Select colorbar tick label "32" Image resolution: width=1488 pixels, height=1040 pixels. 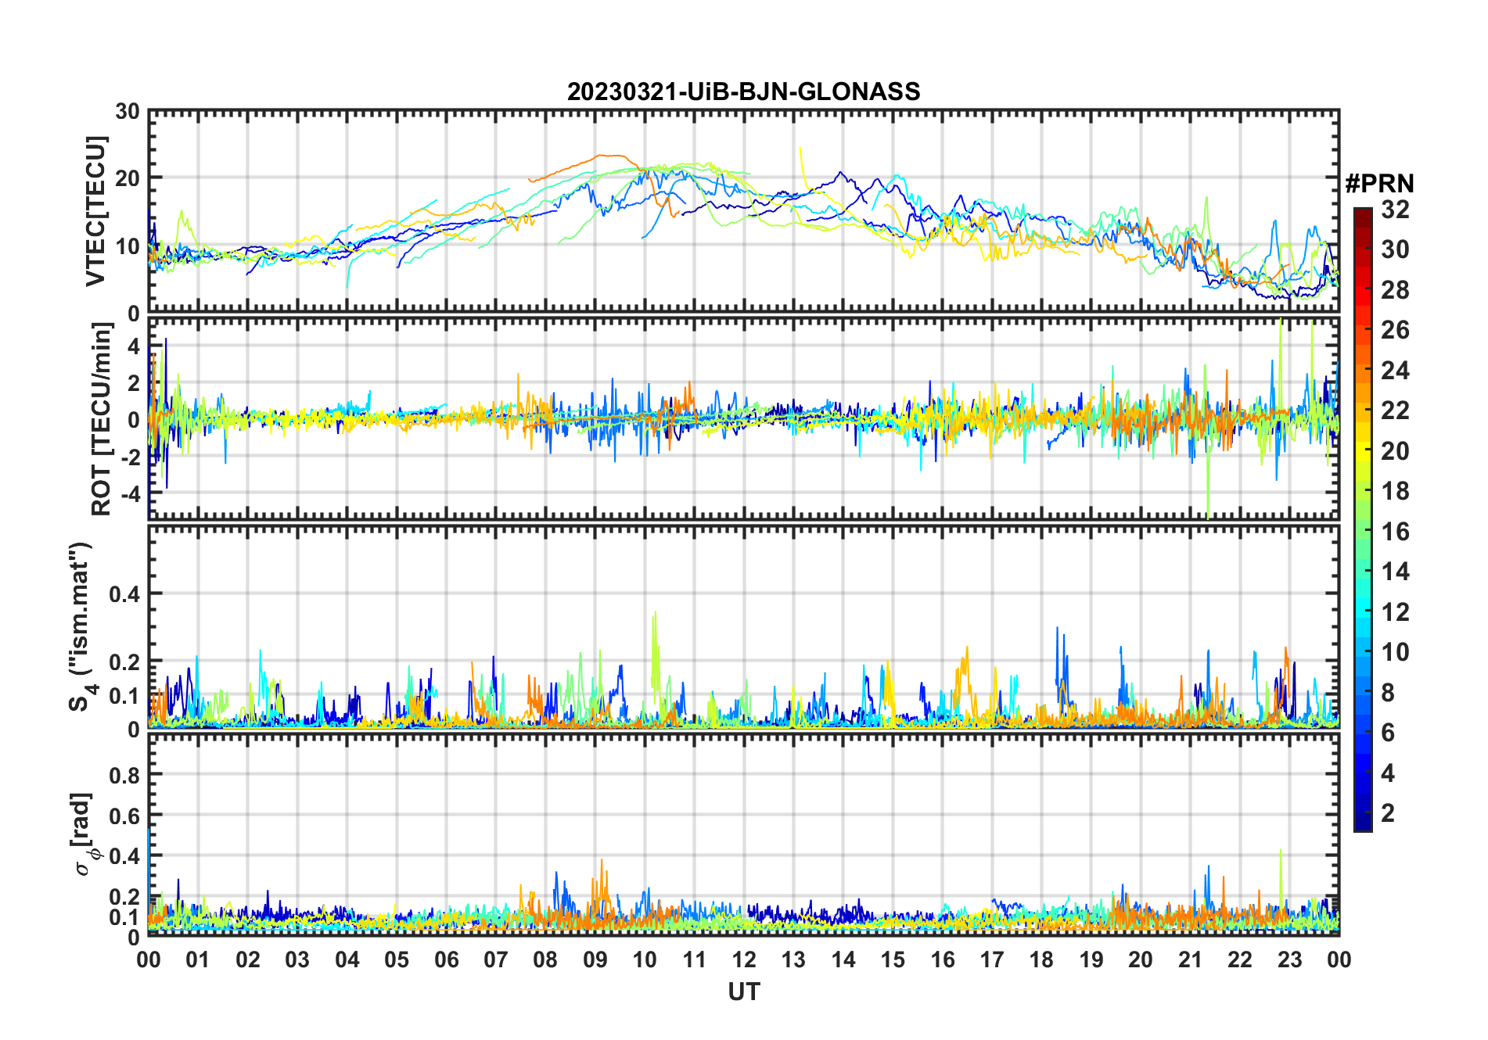click(x=1395, y=210)
